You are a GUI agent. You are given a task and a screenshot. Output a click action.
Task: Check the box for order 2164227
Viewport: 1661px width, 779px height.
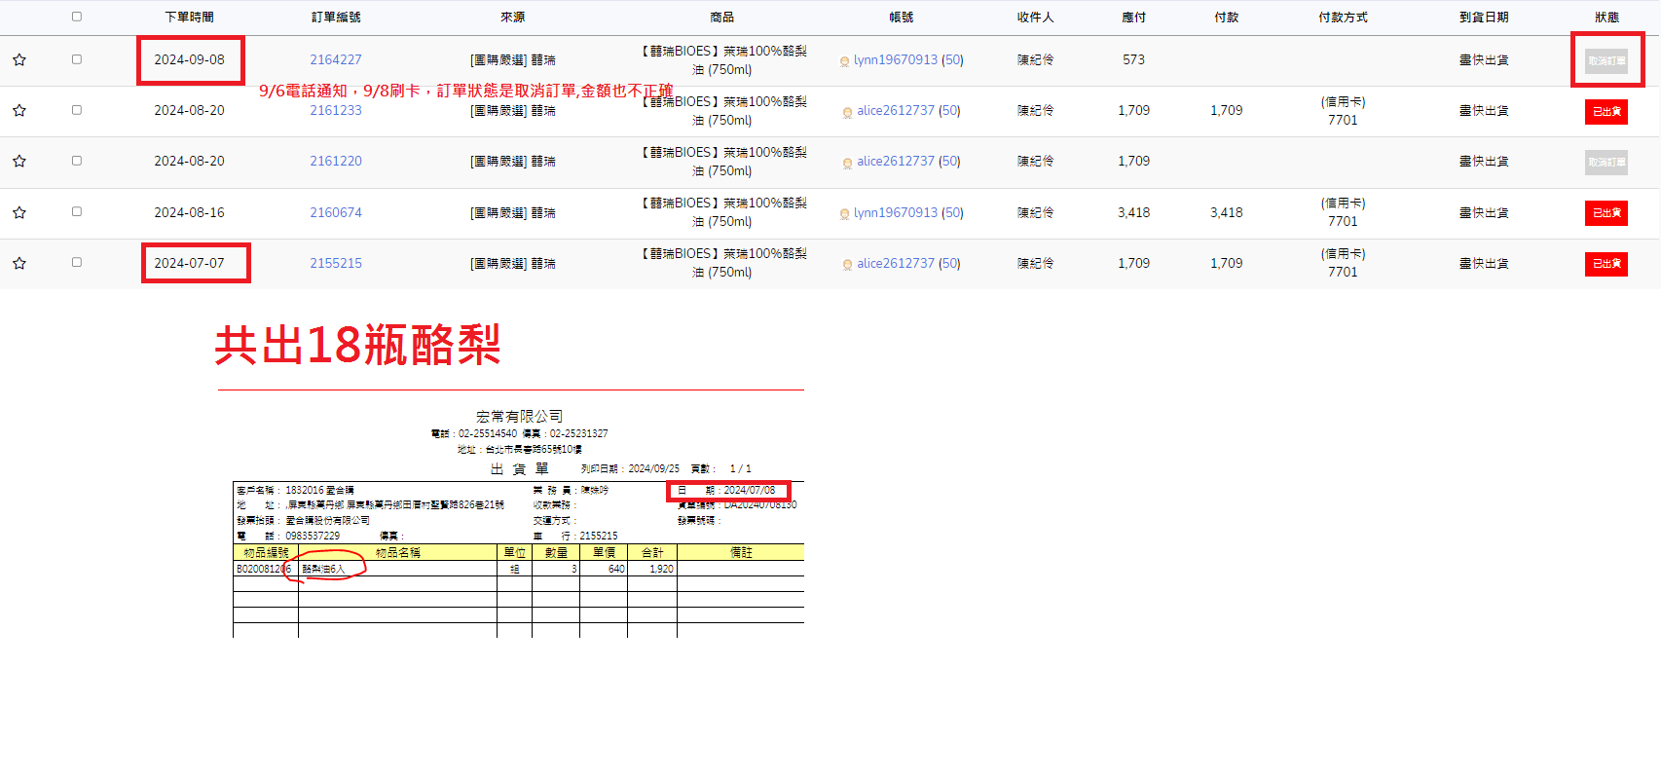(77, 59)
